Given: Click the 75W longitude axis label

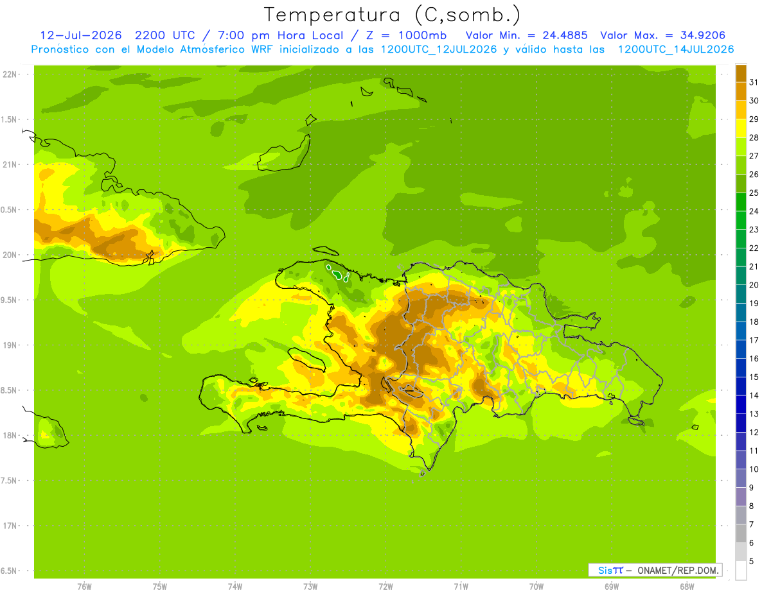Looking at the screenshot, I should [x=160, y=587].
